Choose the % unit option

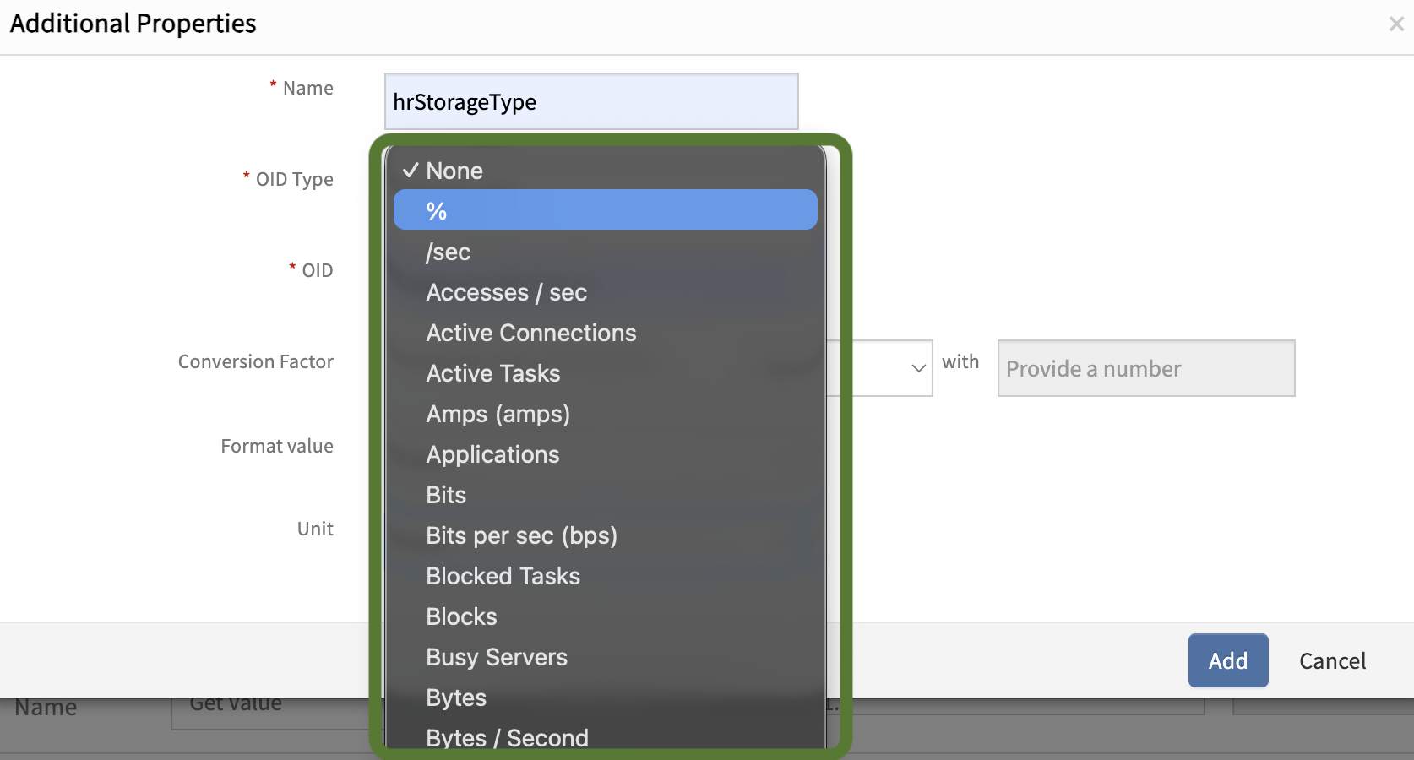tap(605, 210)
